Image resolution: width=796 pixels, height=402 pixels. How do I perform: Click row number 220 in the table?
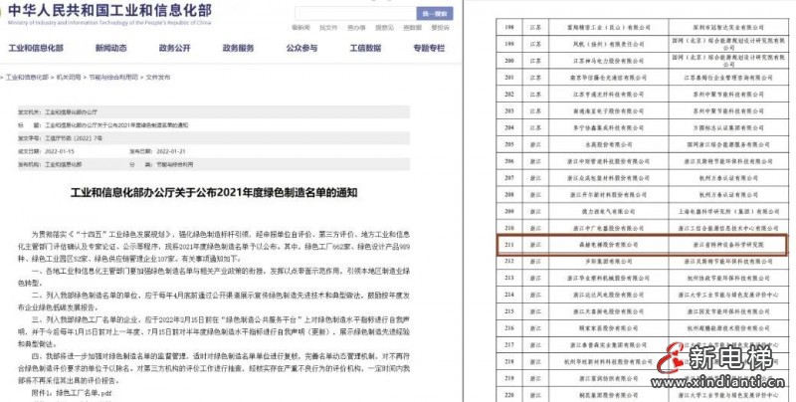coord(509,395)
